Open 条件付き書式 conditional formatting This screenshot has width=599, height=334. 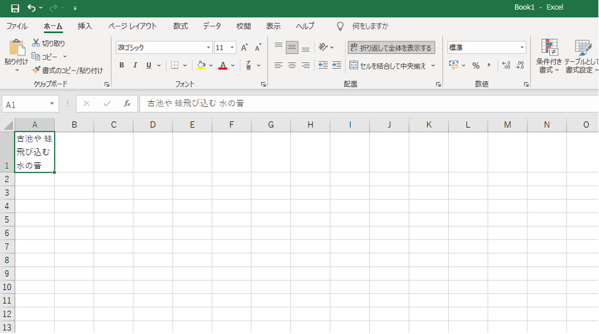[548, 56]
